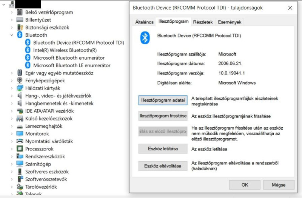Click the Monitorok display icon
The width and height of the screenshot is (302, 198).
20,134
